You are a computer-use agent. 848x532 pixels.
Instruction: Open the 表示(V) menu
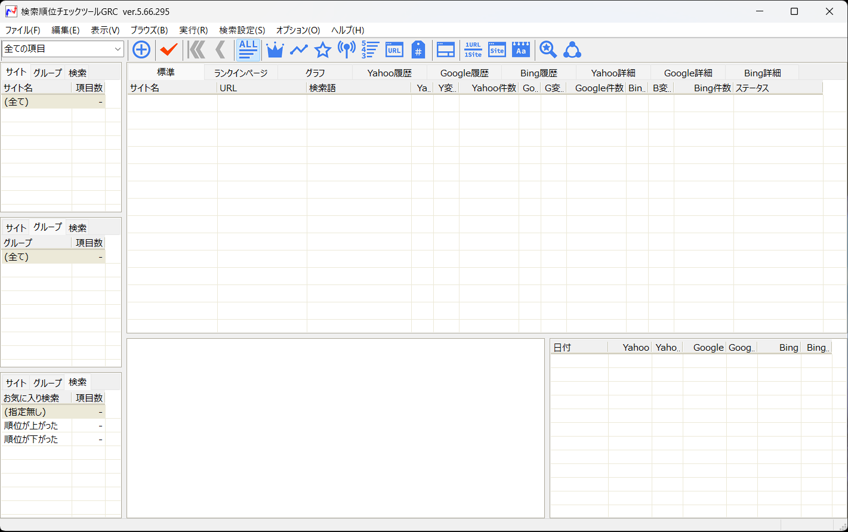pos(105,30)
